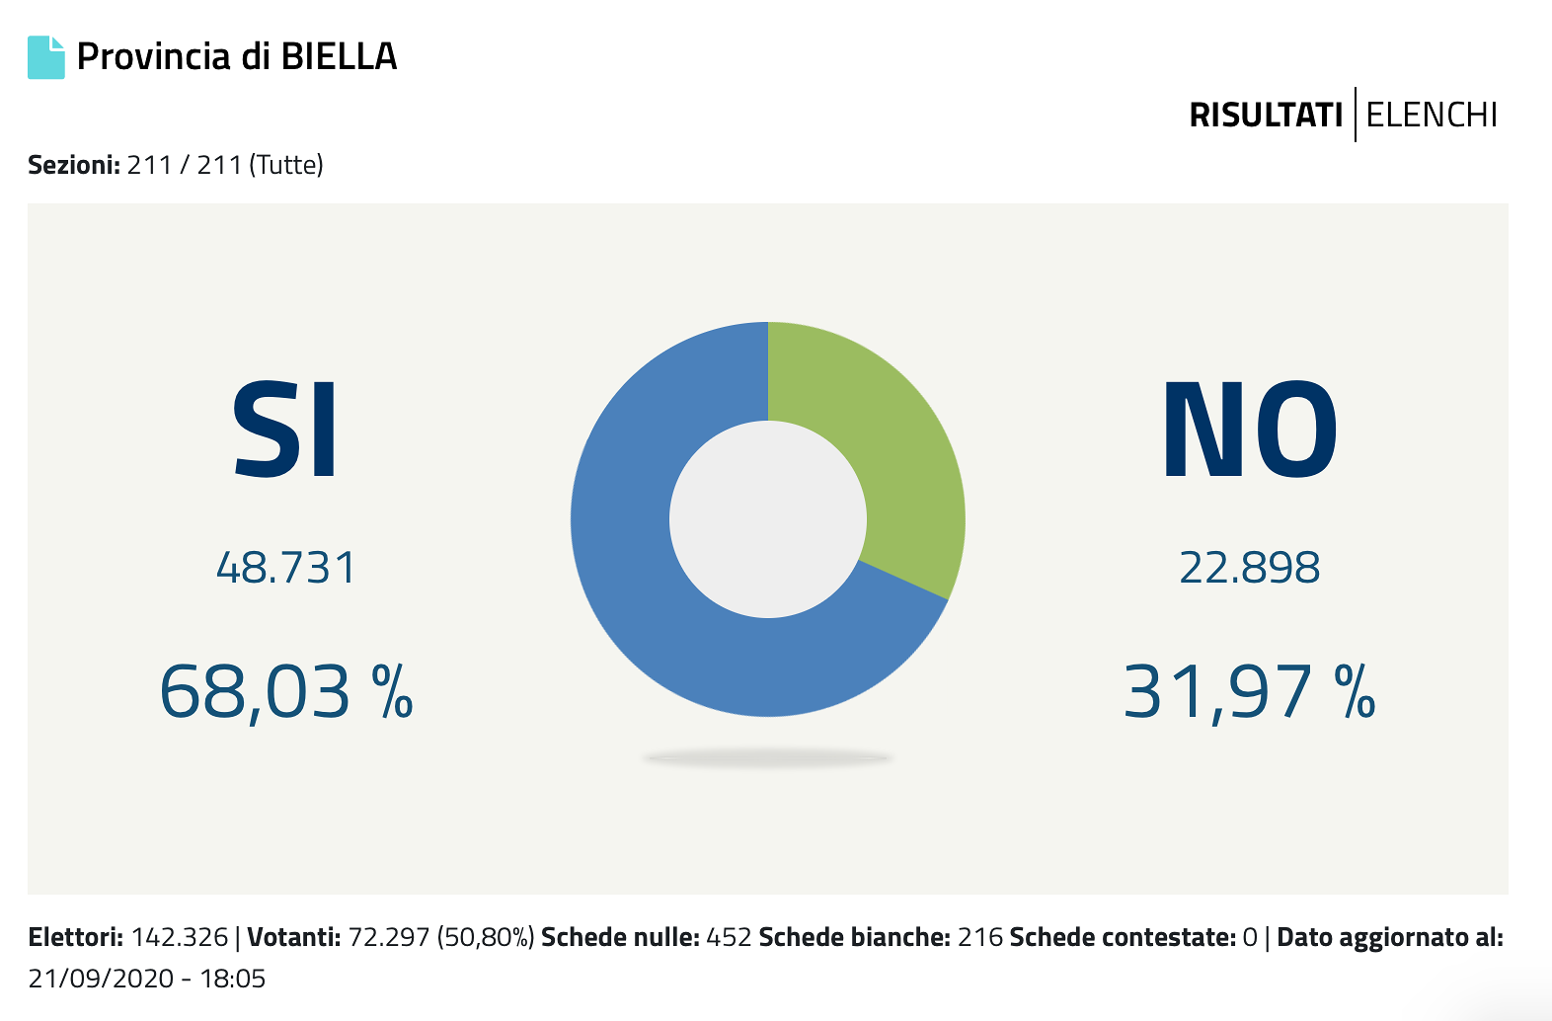Image resolution: width=1552 pixels, height=1021 pixels.
Task: Select the NO vote count 22.898
Action: 1249,568
